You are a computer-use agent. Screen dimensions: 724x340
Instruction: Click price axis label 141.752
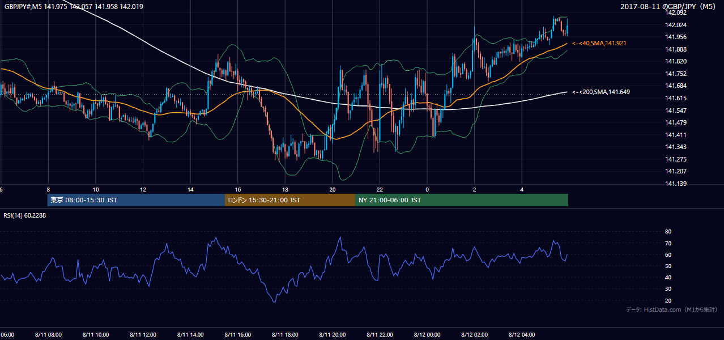click(676, 74)
